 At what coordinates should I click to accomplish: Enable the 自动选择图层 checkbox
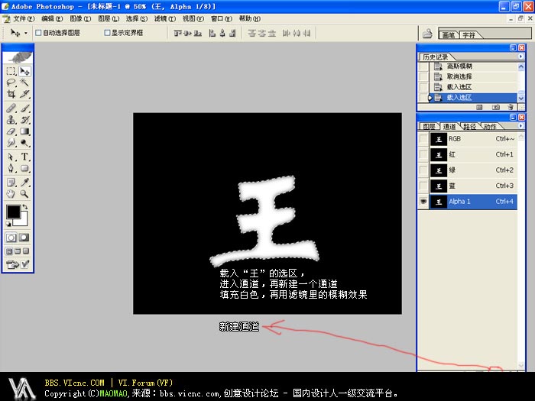[x=38, y=33]
